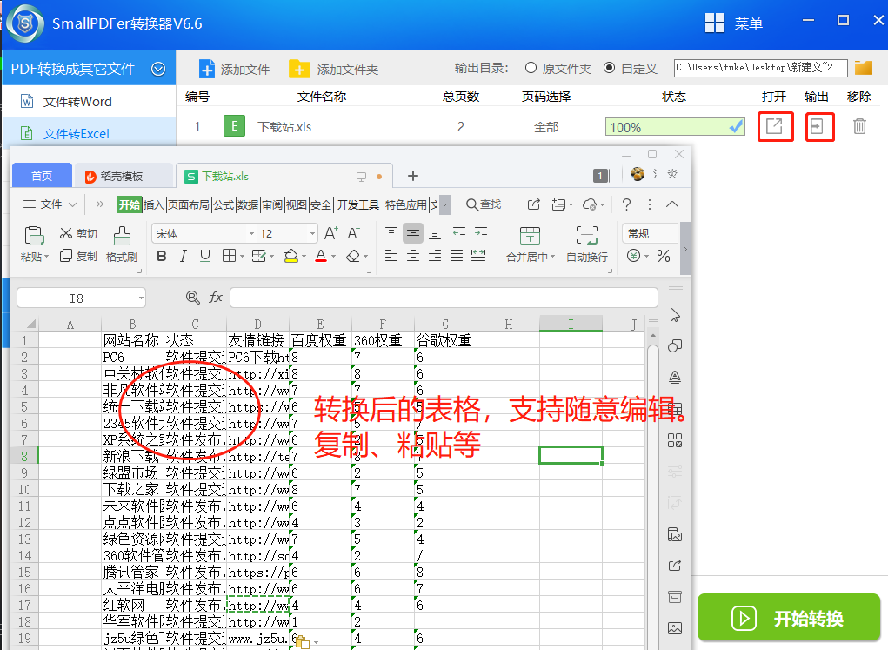Open the 公式 ribbon tab
The width and height of the screenshot is (888, 650).
pos(224,204)
